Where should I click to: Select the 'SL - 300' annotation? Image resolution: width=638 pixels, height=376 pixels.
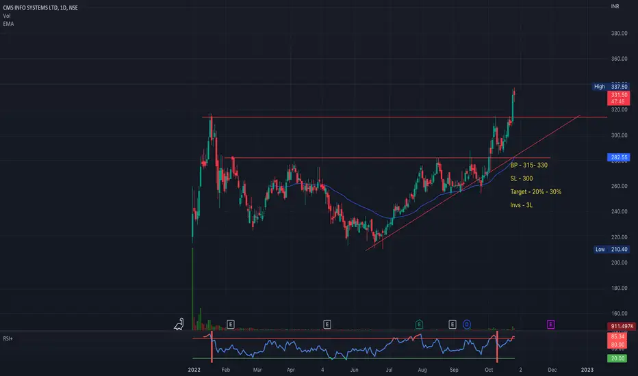coord(521,178)
